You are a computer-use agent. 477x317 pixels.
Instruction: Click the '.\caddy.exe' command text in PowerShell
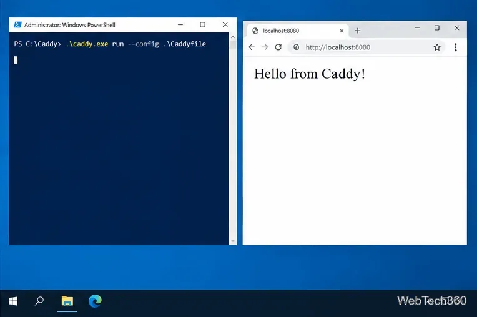click(x=87, y=44)
